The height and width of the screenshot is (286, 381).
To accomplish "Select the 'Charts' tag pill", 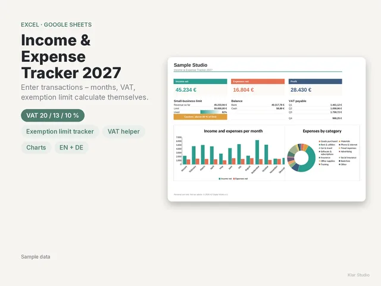I will point(36,148).
